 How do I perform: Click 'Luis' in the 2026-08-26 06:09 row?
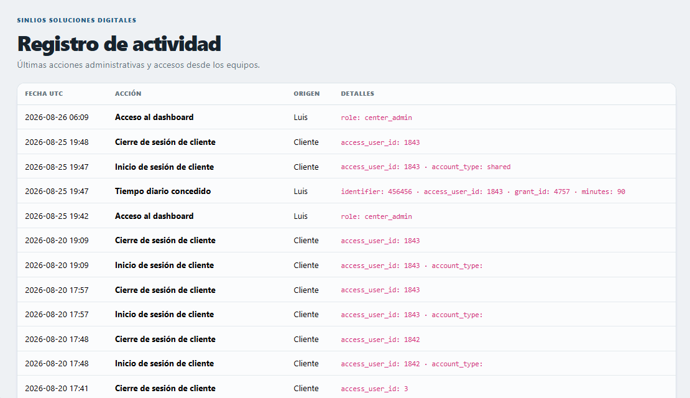point(301,118)
